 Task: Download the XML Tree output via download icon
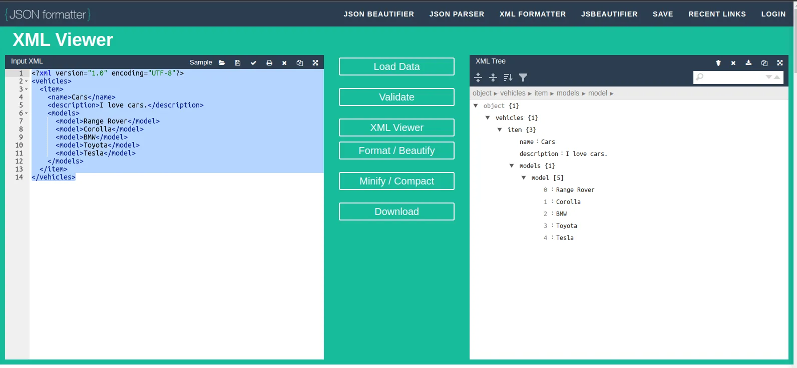pyautogui.click(x=748, y=63)
